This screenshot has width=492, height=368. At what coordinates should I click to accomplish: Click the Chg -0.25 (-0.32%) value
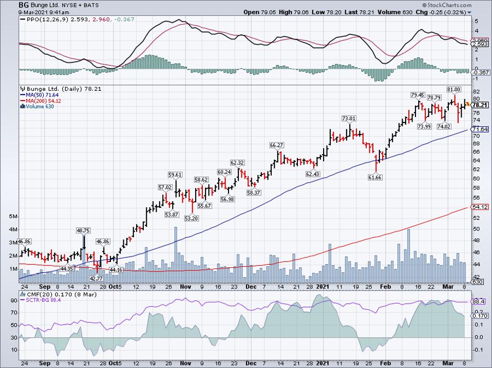441,12
